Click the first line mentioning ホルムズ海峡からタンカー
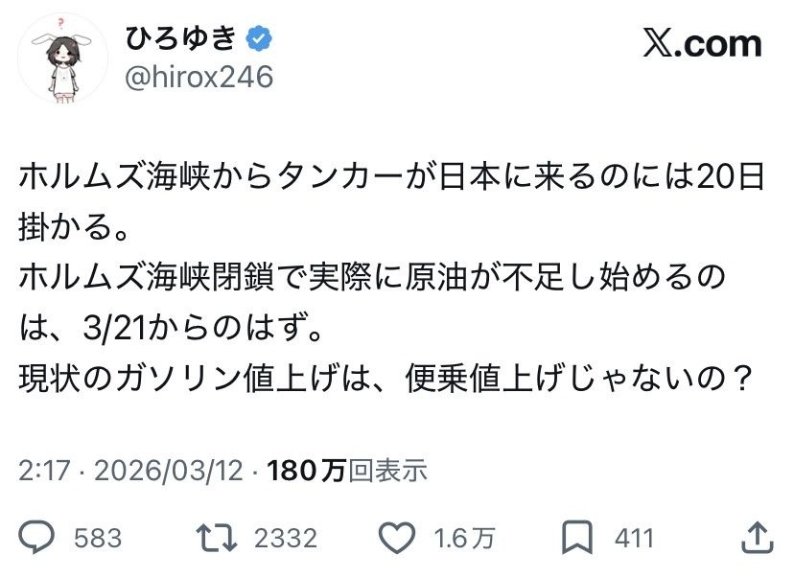Viewport: 794px width, 578px height. click(391, 176)
